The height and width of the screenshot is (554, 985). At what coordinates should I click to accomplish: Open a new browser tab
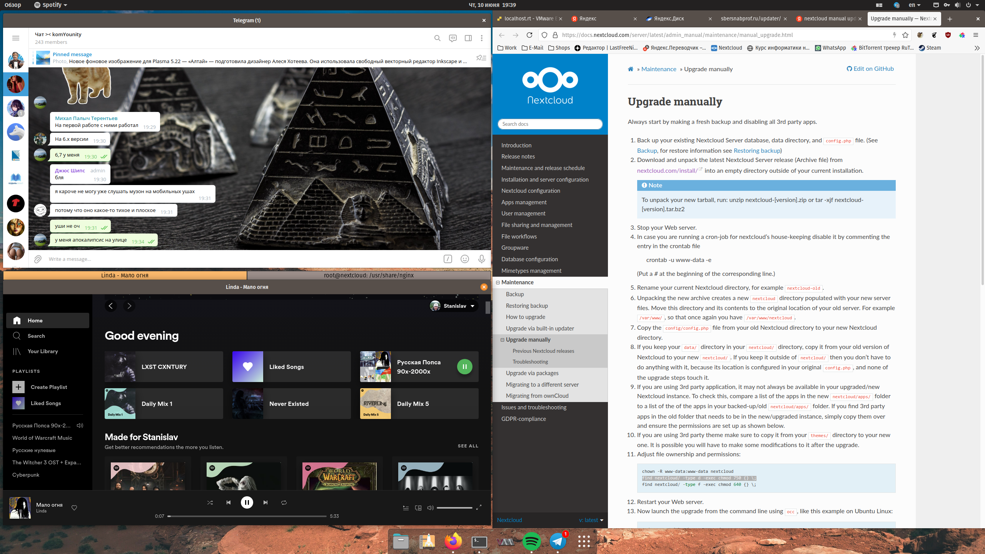point(950,19)
